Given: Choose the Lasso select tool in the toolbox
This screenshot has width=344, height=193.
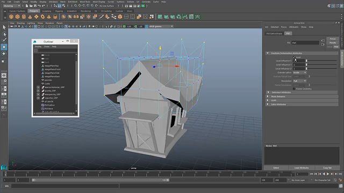Looking at the screenshot, I should pos(4,34).
